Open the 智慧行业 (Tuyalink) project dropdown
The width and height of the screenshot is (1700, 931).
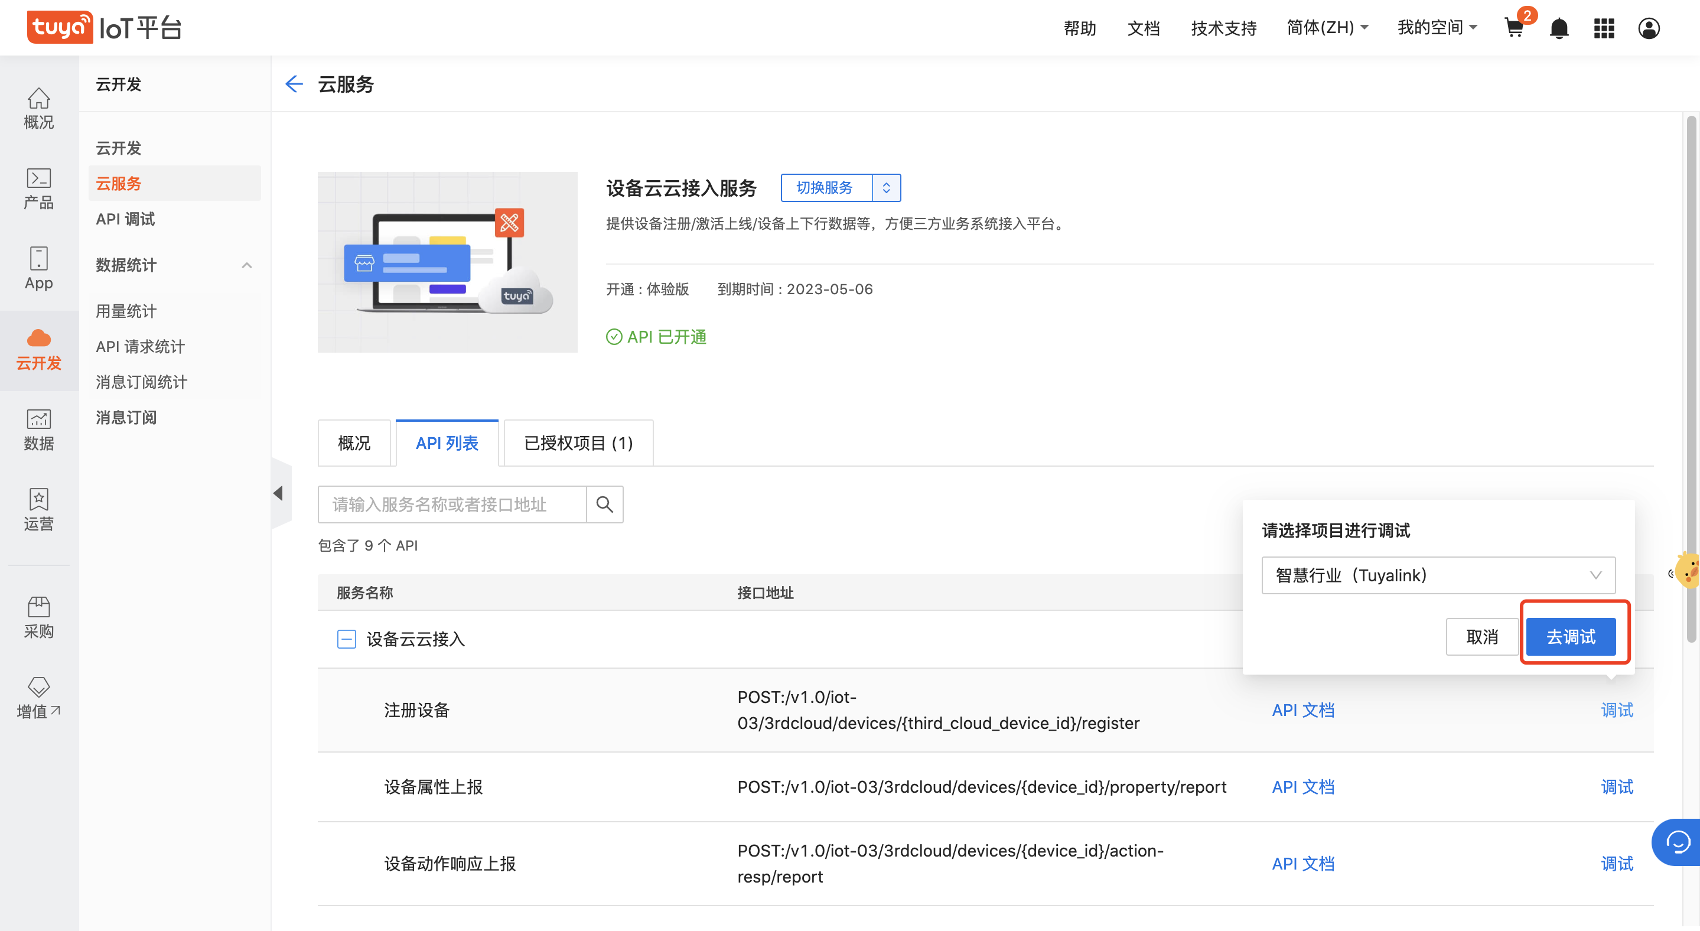tap(1439, 575)
